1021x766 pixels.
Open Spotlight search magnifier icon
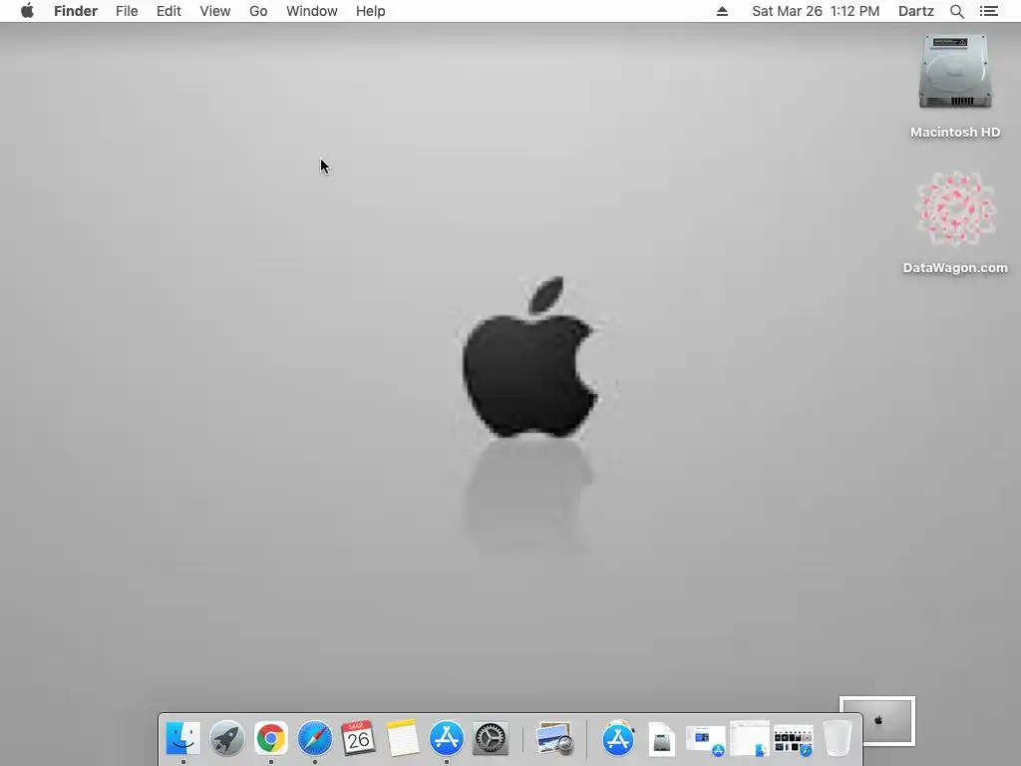(x=956, y=11)
